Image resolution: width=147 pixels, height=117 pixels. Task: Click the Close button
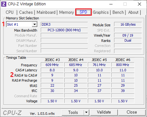pos(132,112)
